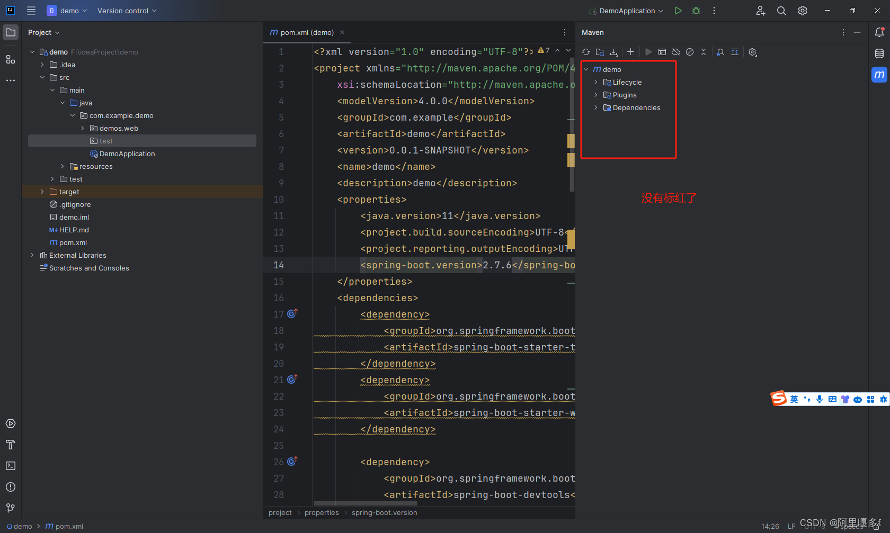Click the up-arrows icon in Maven toolbar

pyautogui.click(x=735, y=52)
